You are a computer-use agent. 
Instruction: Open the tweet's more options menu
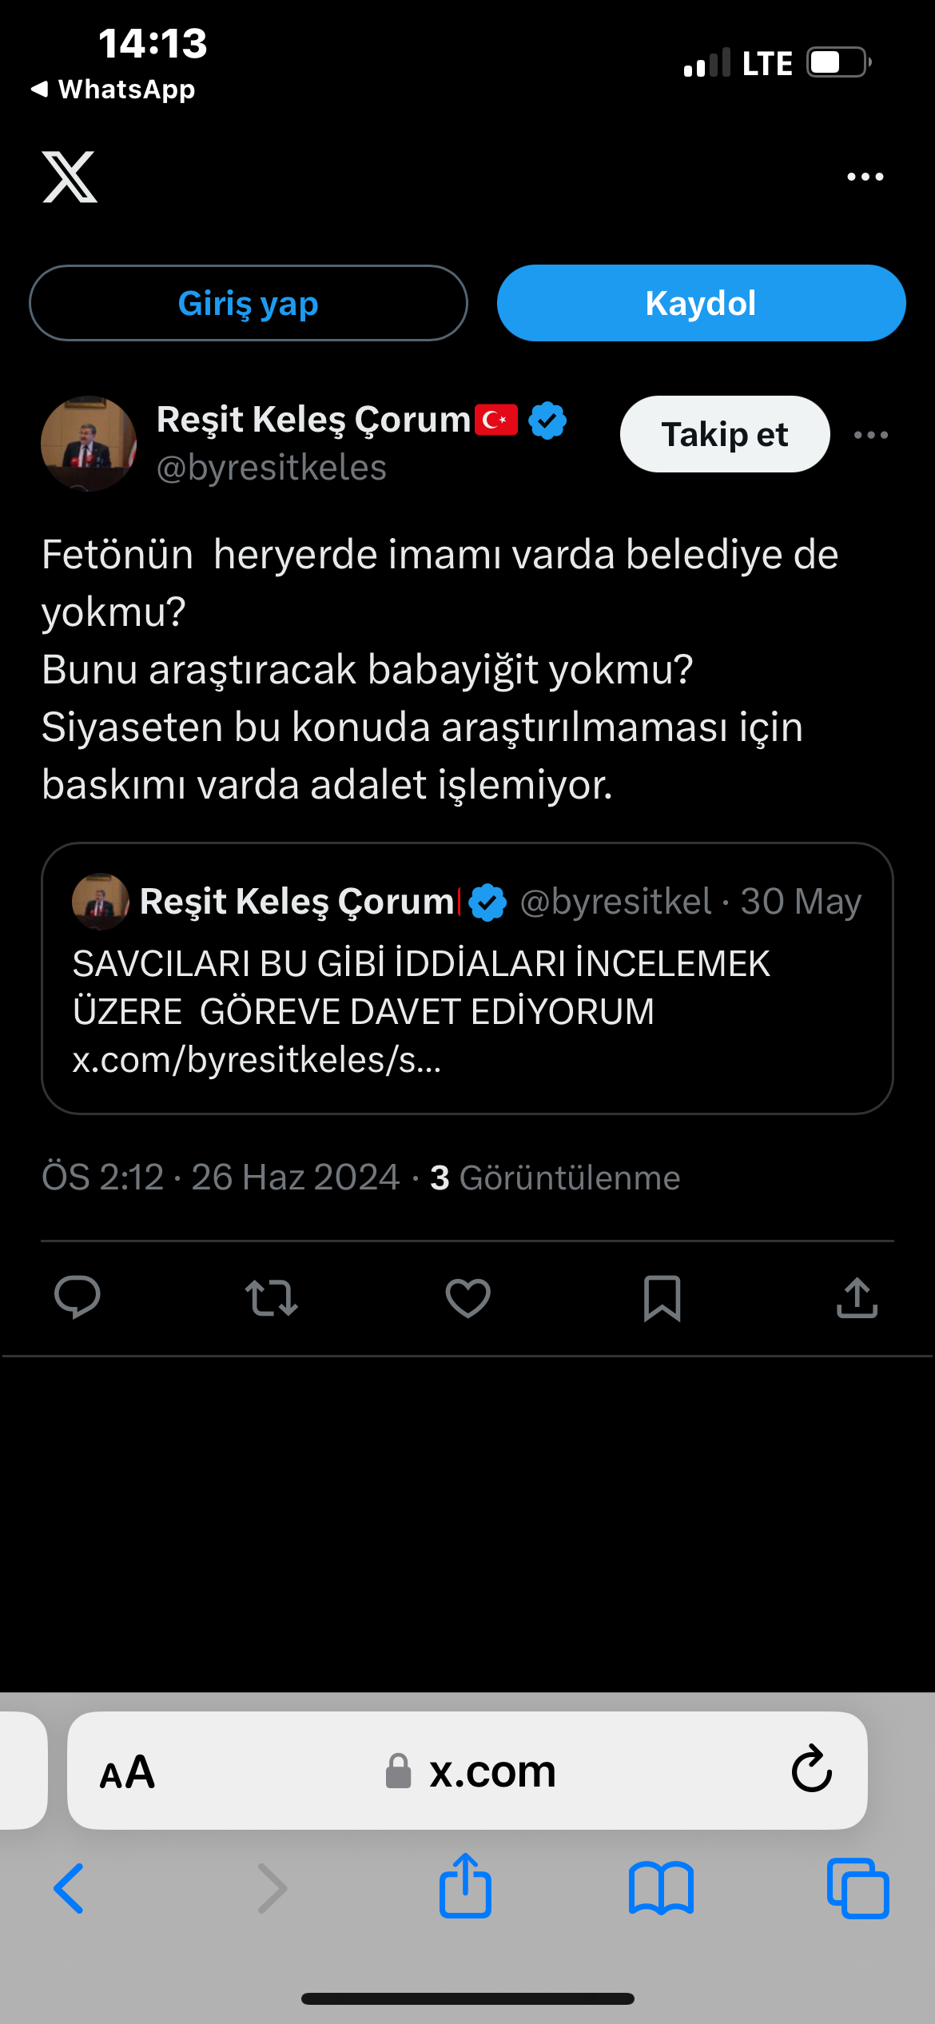point(870,435)
